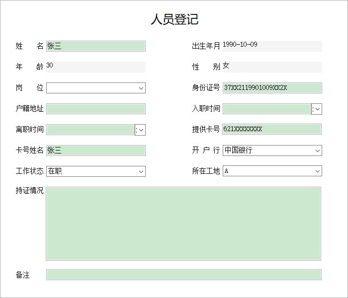348x298 pixels.
Task: Click the 身份证号 input field
Action: point(272,88)
